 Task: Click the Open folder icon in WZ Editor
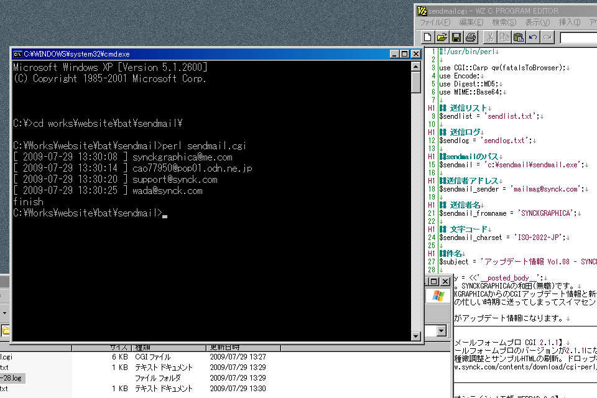[x=442, y=37]
